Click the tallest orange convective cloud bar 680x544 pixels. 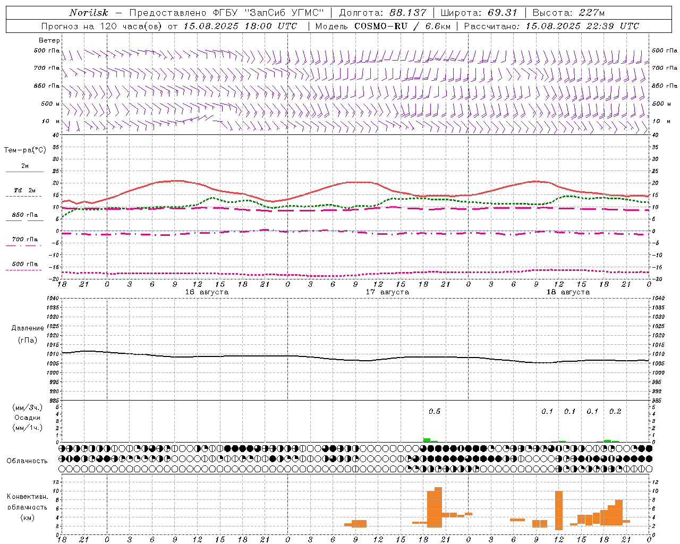click(438, 507)
